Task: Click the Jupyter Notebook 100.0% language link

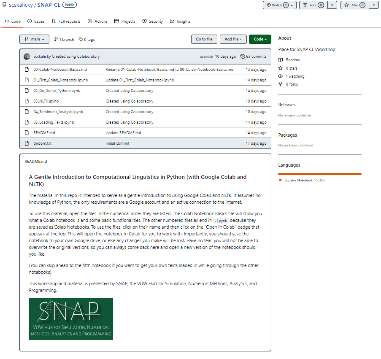Action: pyautogui.click(x=305, y=180)
